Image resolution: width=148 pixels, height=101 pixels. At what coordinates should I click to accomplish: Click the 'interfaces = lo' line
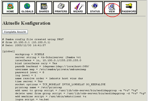(48, 60)
